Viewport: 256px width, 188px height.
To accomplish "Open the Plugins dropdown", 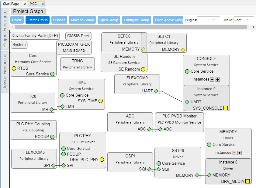I will click(208, 20).
